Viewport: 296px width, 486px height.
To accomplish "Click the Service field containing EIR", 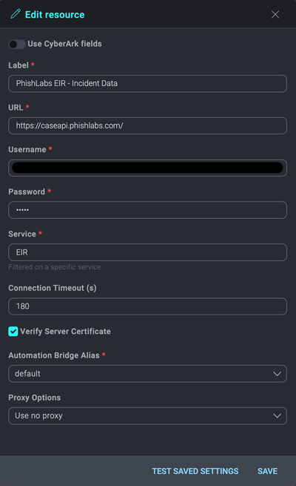I will 147,252.
